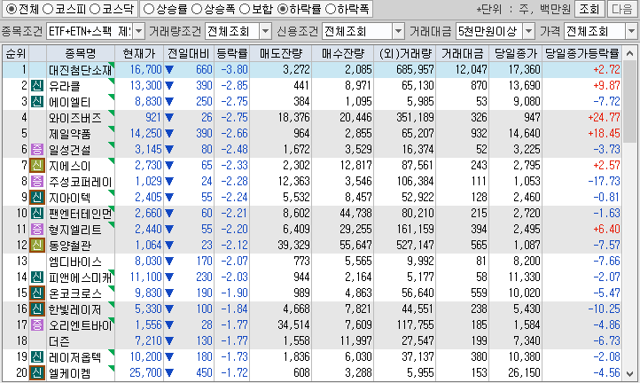Click the vertical scrollbar thumb
The height and width of the screenshot is (383, 640).
pos(629,102)
